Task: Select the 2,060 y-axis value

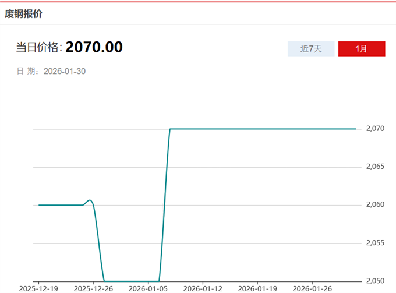Action: (x=376, y=204)
